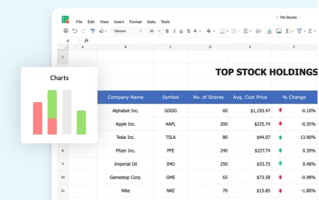Click the star next to My Stocks
This screenshot has width=319, height=200.
277,17
